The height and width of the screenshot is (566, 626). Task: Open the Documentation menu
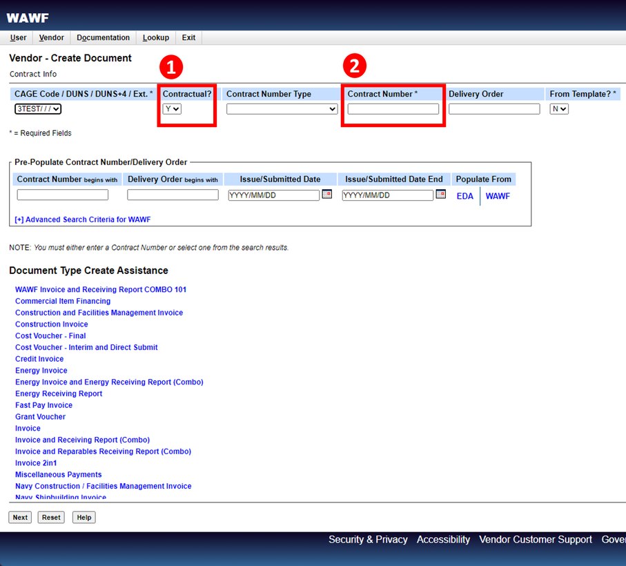pos(103,38)
